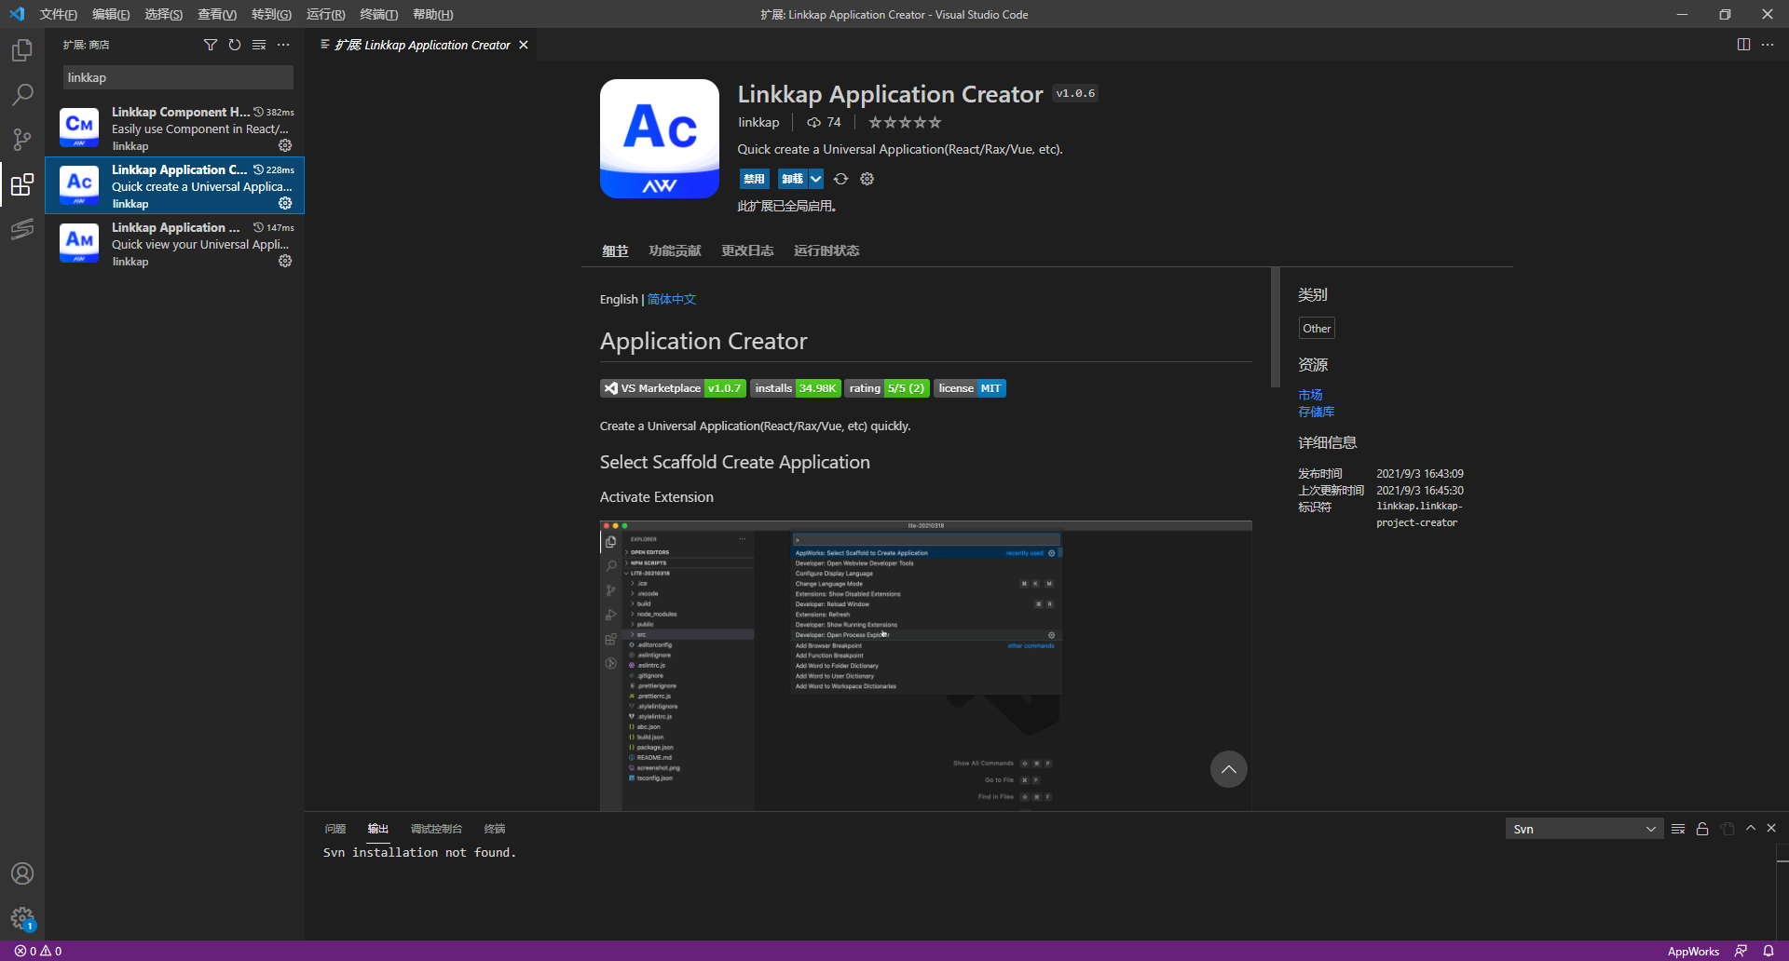Open the 简体中文 readme link
Screen dimensions: 1789x961
(672, 299)
